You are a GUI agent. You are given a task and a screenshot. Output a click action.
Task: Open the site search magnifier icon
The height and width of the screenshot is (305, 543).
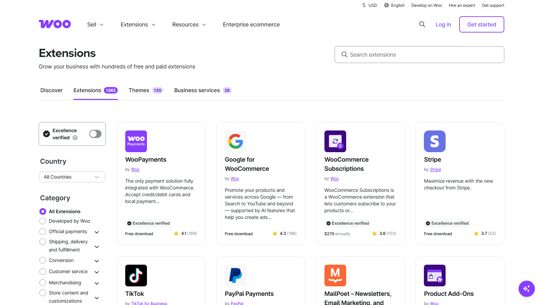click(x=422, y=24)
